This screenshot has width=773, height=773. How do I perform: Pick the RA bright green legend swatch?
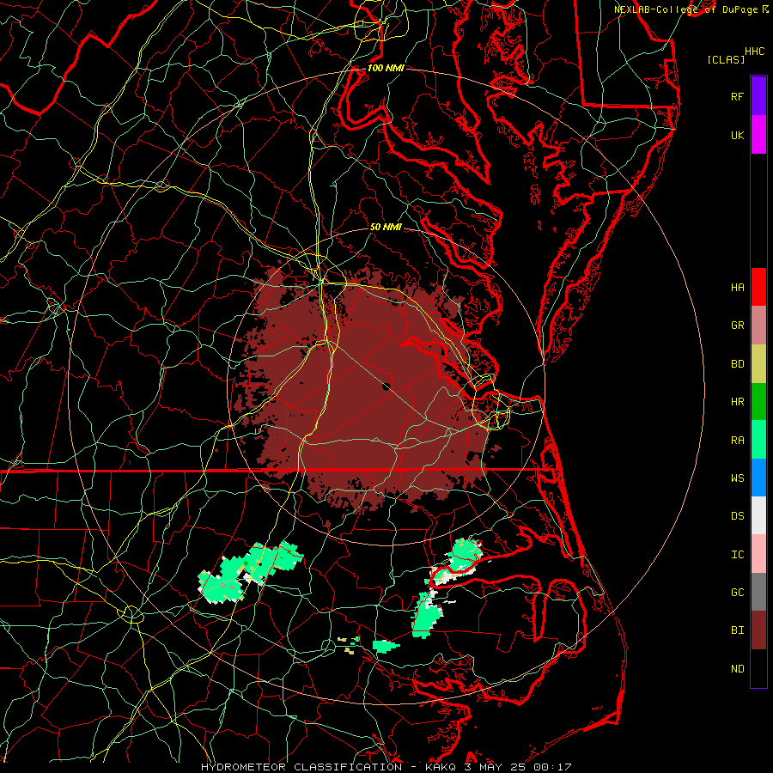(758, 440)
